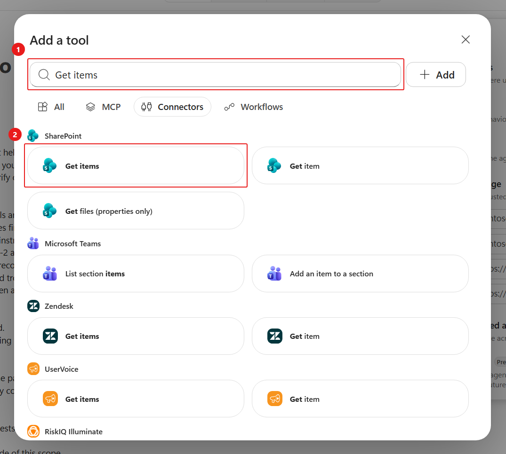Click the search magnifier icon
This screenshot has height=454, width=506.
click(x=44, y=75)
